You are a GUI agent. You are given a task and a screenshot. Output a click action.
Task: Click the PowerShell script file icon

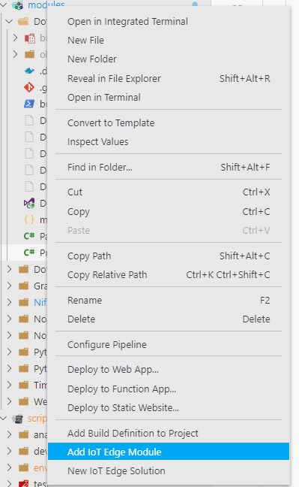point(29,104)
